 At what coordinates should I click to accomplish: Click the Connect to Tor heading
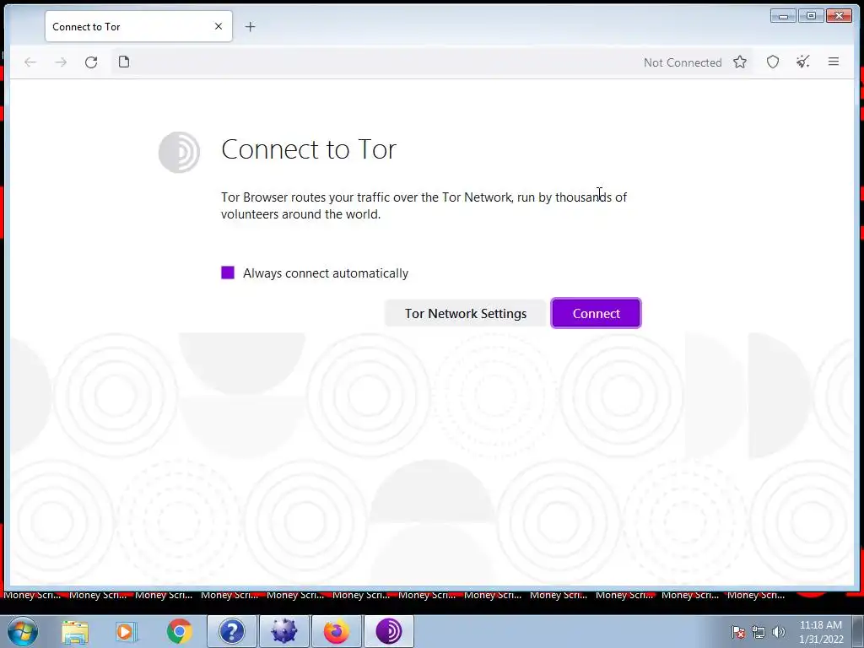click(x=309, y=149)
